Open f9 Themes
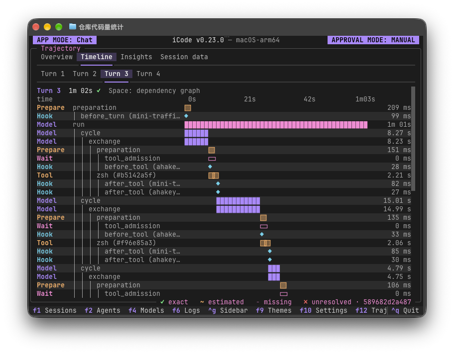The width and height of the screenshot is (454, 354). click(274, 311)
